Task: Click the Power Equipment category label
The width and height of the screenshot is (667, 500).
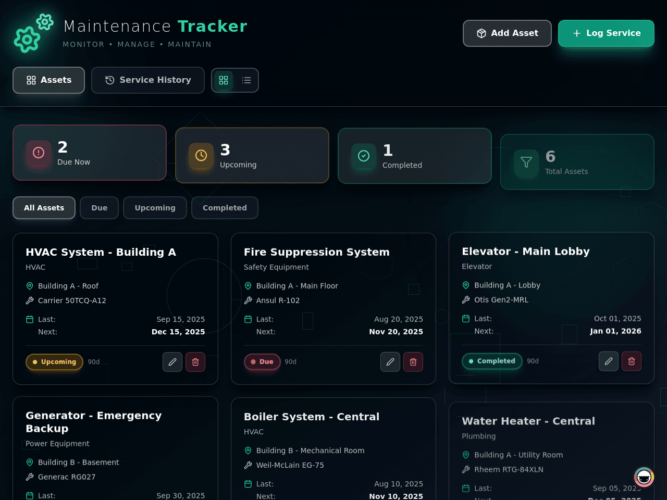Action: [x=57, y=444]
